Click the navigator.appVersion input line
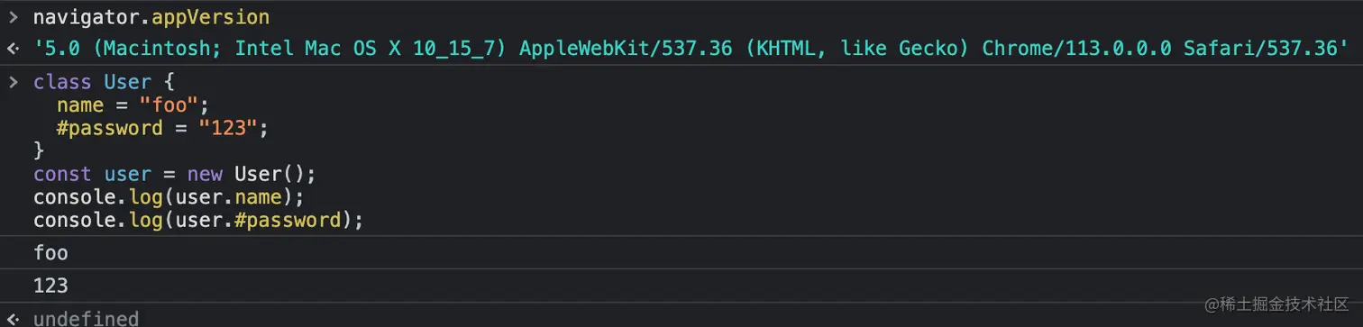The width and height of the screenshot is (1363, 327). click(151, 16)
